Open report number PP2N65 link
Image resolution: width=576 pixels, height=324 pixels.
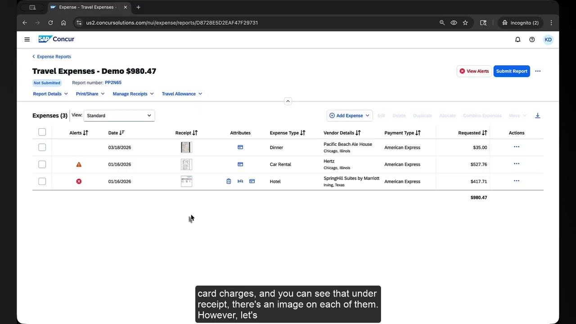[x=113, y=83]
